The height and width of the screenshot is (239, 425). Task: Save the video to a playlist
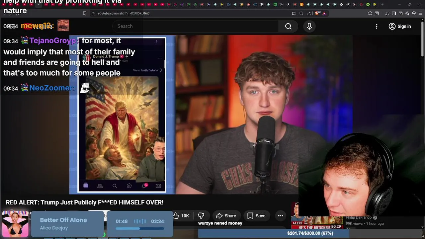(x=256, y=216)
